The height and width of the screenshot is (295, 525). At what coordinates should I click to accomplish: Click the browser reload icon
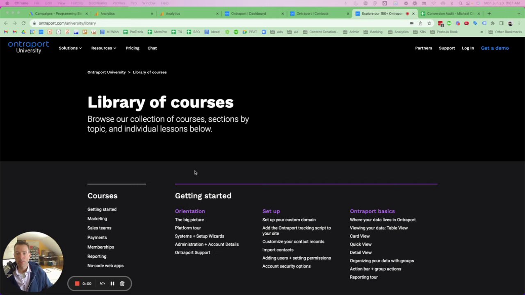coord(23,23)
